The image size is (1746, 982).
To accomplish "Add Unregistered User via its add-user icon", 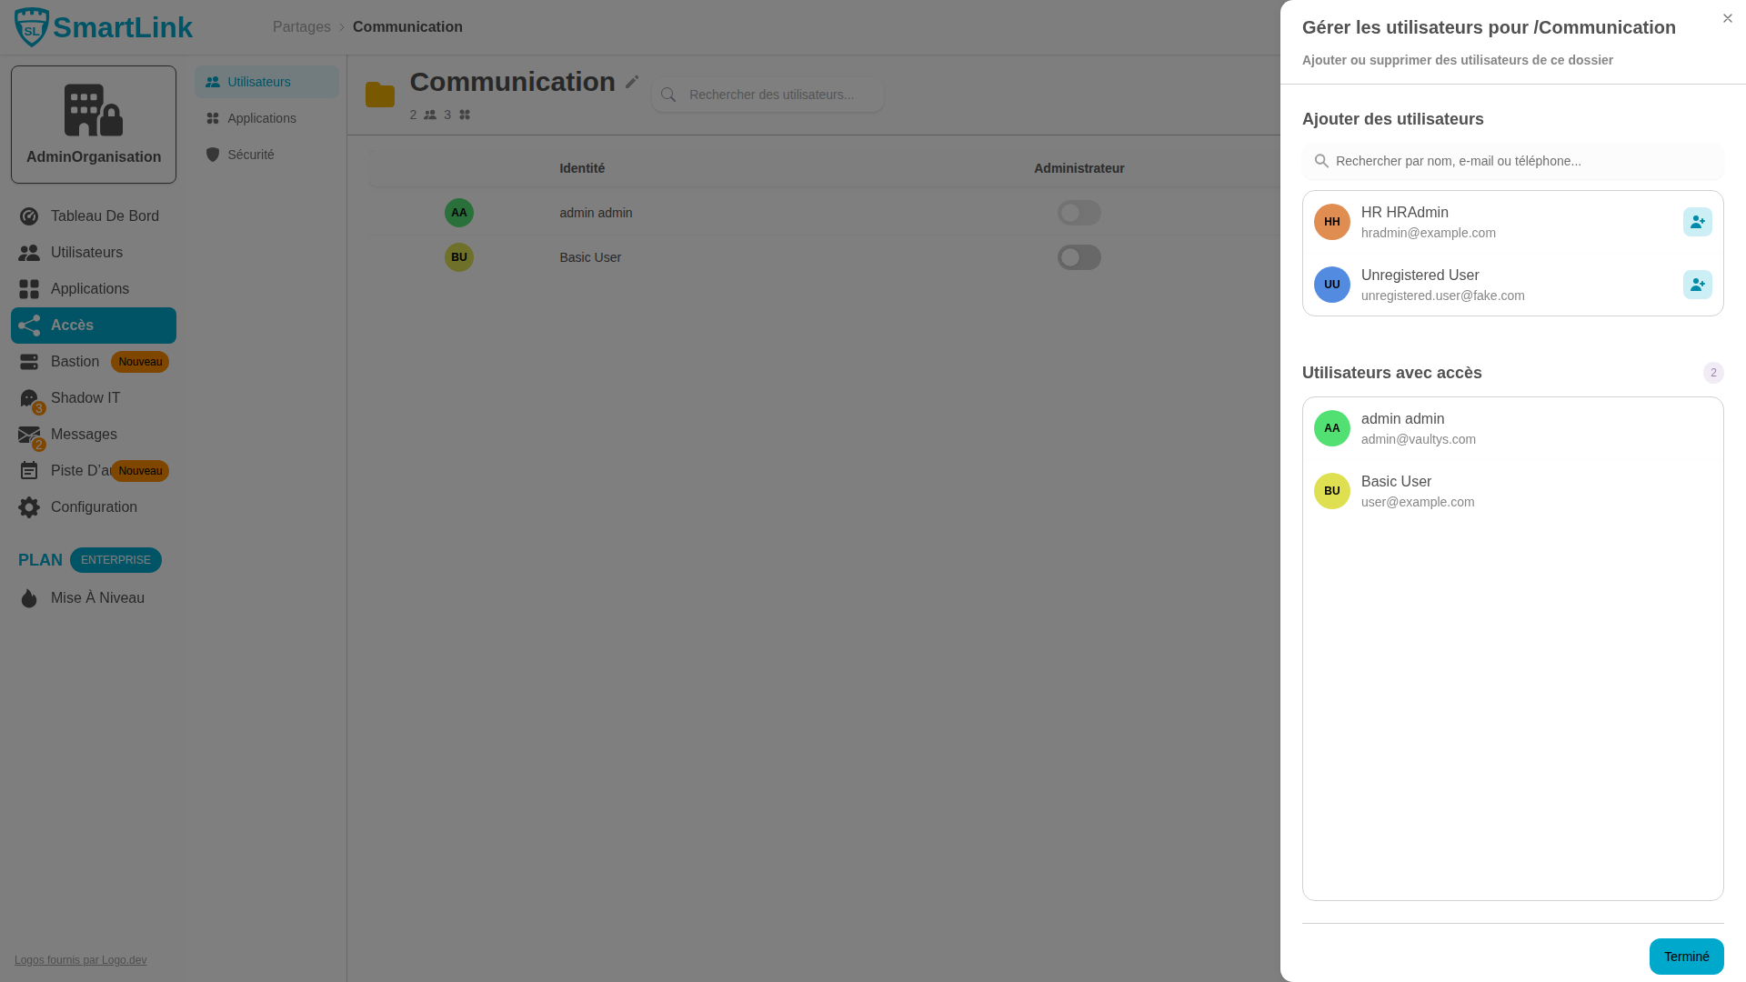I will 1697,284.
